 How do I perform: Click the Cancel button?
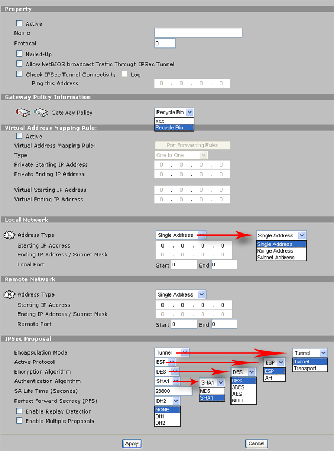tap(257, 444)
